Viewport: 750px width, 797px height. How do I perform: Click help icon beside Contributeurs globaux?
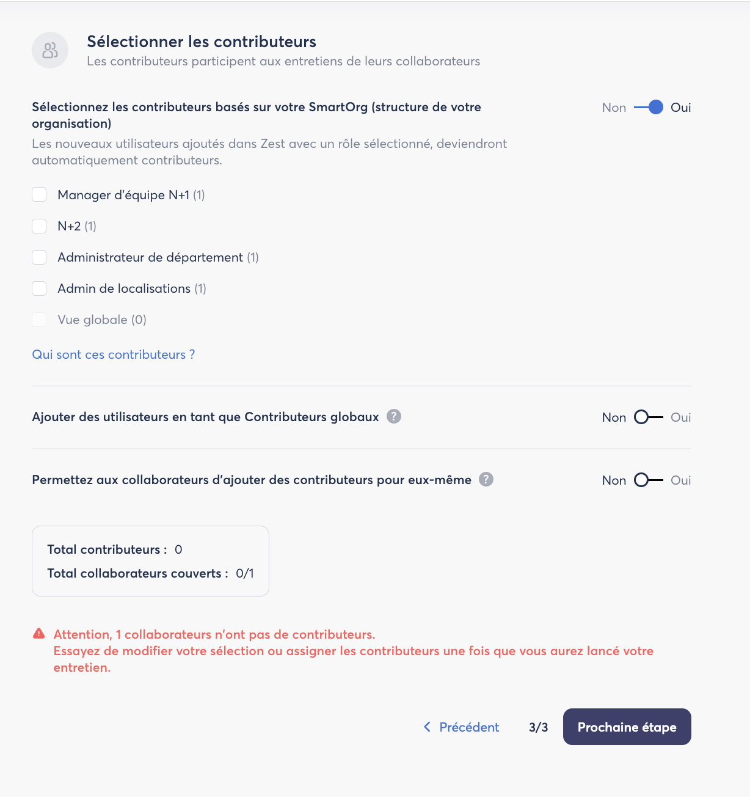tap(394, 417)
